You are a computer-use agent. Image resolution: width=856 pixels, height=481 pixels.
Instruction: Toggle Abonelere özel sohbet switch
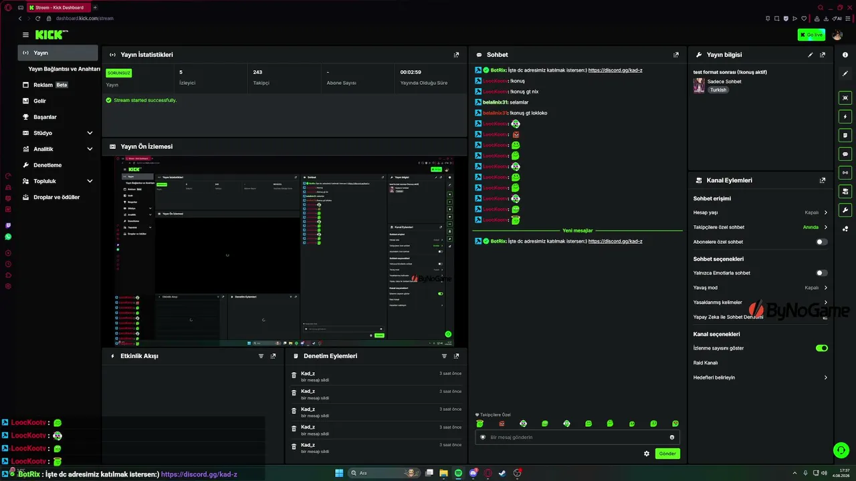[x=822, y=242]
